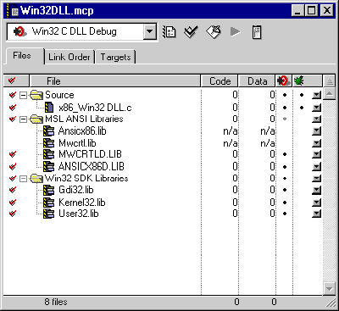Toggle target dot for x86_Win32 DLL.c
The width and height of the screenshot is (339, 311).
[x=285, y=108]
